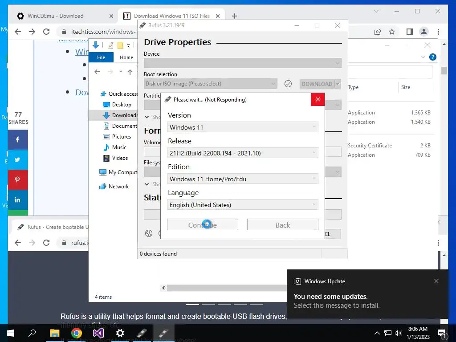Open the Version dropdown showing Windows 11
Screen dimensions: 456x342
(x=243, y=127)
